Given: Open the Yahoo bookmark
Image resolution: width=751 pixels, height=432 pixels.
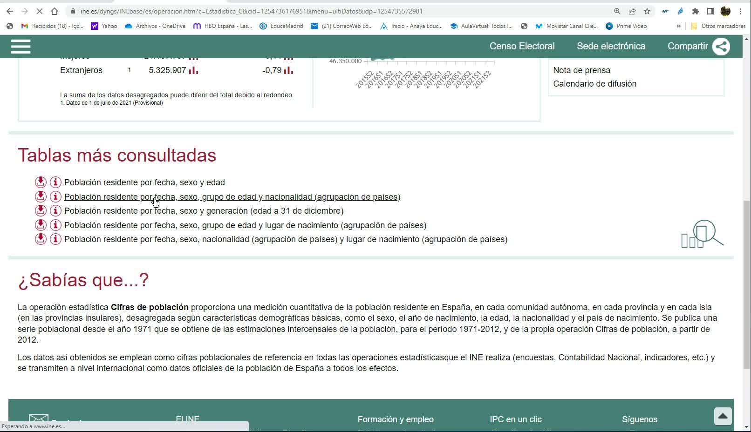Looking at the screenshot, I should (104, 26).
